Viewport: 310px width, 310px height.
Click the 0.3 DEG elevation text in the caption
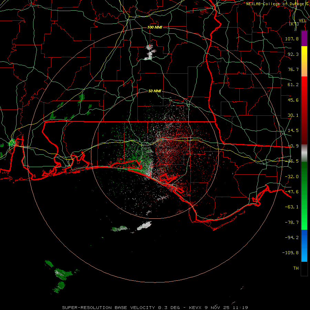[x=169, y=308]
